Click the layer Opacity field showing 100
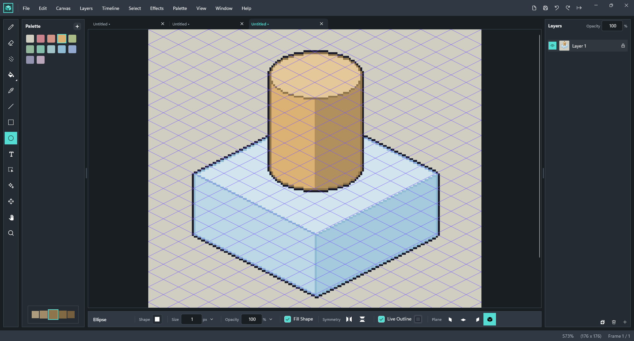The height and width of the screenshot is (341, 634). pyautogui.click(x=612, y=26)
